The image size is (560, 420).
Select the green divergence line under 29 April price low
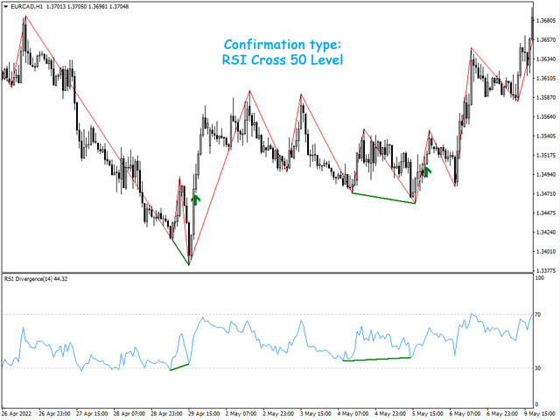(180, 252)
